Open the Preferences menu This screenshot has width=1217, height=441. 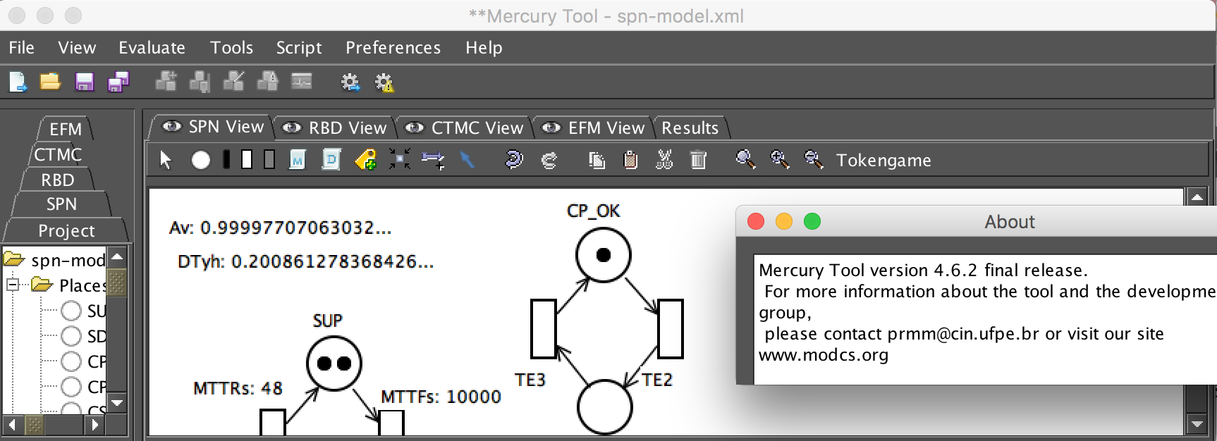pos(393,47)
